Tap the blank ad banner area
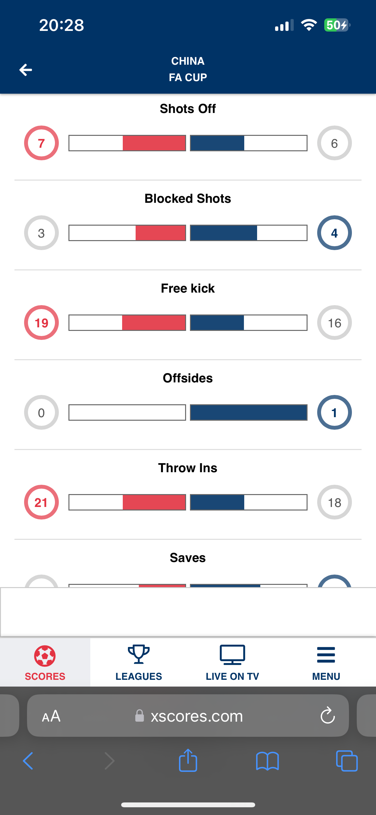This screenshot has height=815, width=376. [x=188, y=612]
